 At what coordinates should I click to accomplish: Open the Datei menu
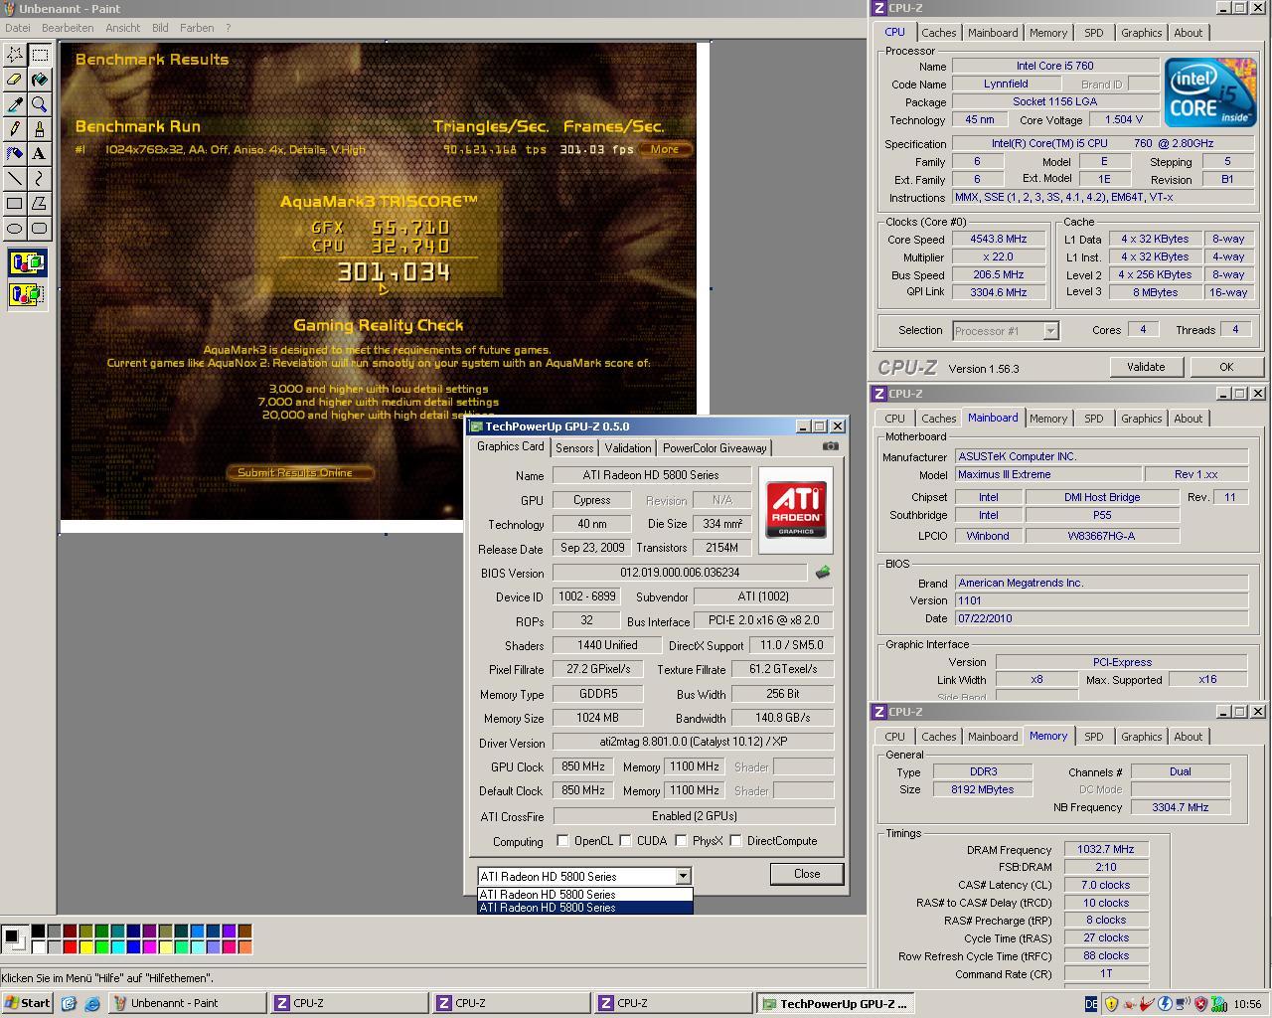click(x=18, y=28)
